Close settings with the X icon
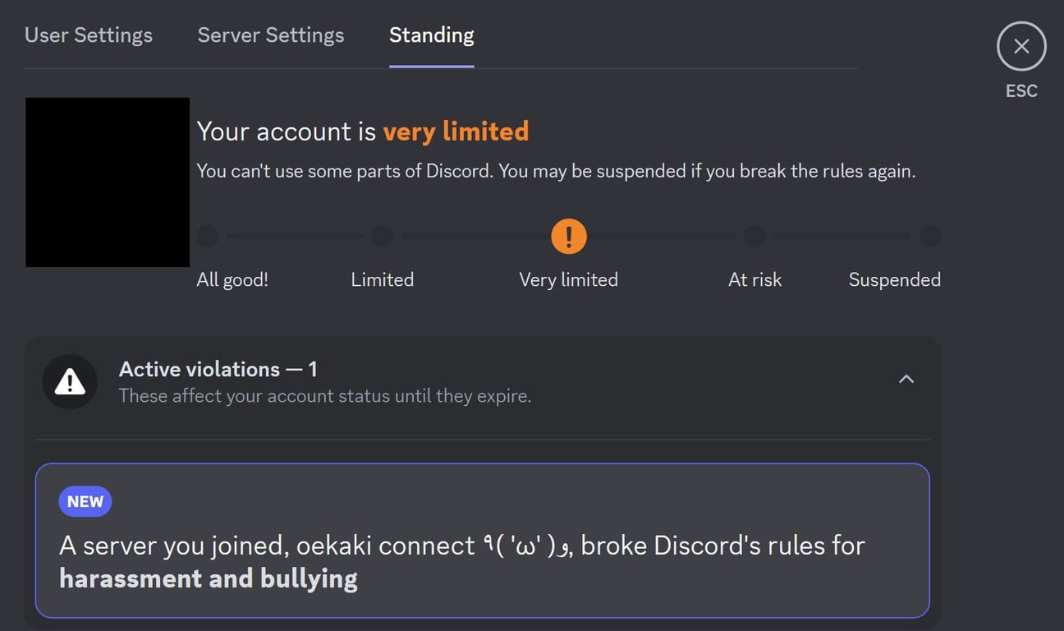1064x631 pixels. point(1021,46)
